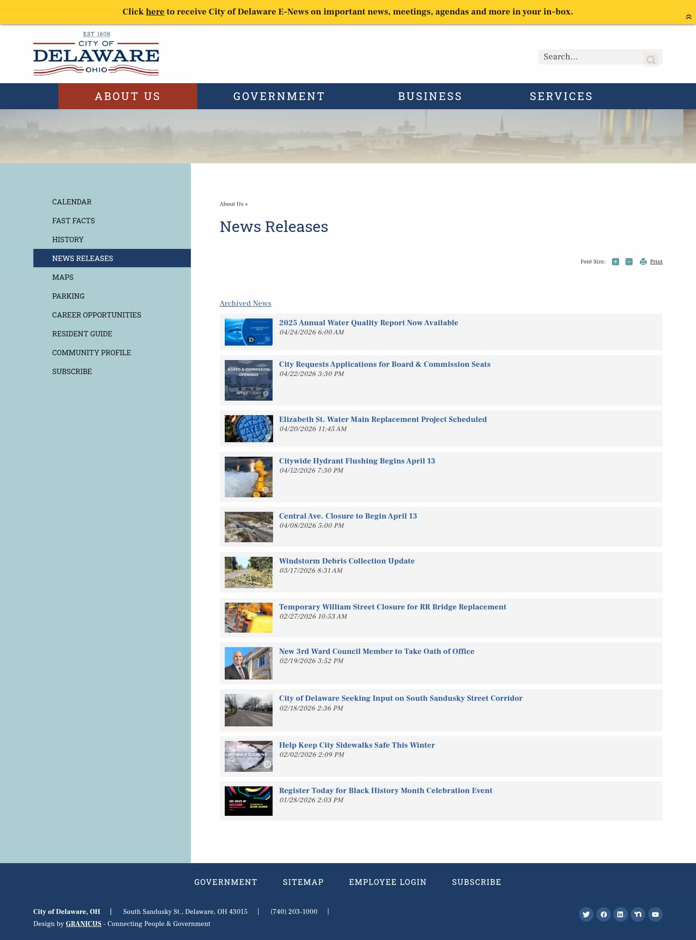
Task: Open Employee Login in footer
Action: 388,882
